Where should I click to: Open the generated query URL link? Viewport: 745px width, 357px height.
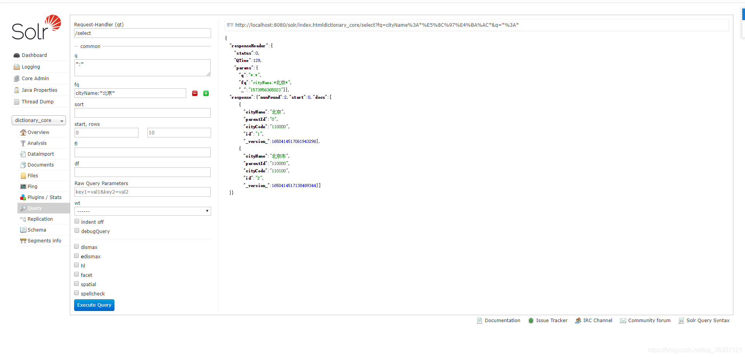point(377,25)
